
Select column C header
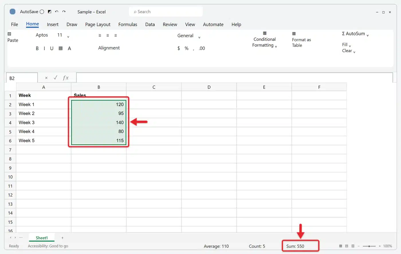click(154, 87)
